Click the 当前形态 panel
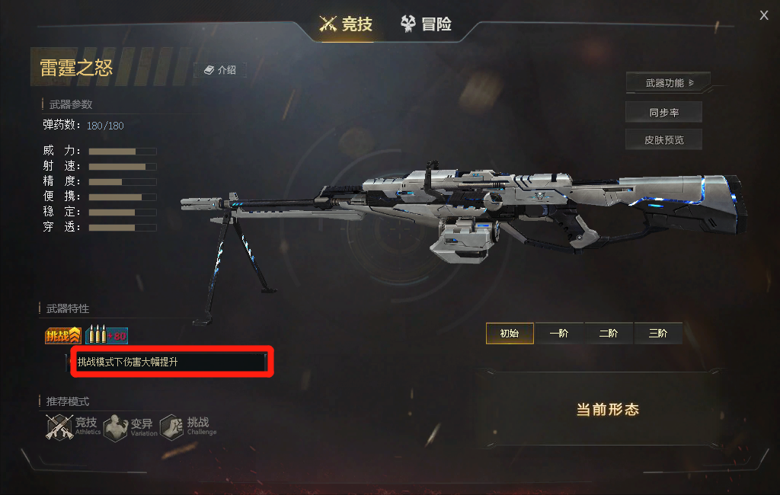The width and height of the screenshot is (780, 495). coord(607,409)
